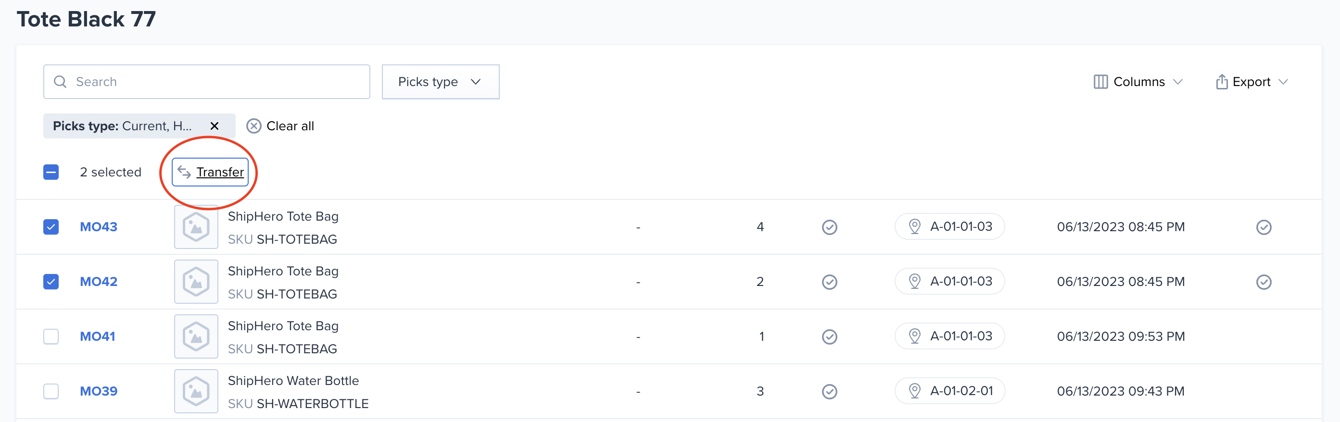Viewport: 1340px width, 422px height.
Task: Click MO41's quantity status check icon
Action: (x=829, y=337)
